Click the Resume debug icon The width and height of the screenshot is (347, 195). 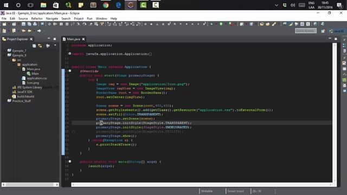click(55, 24)
